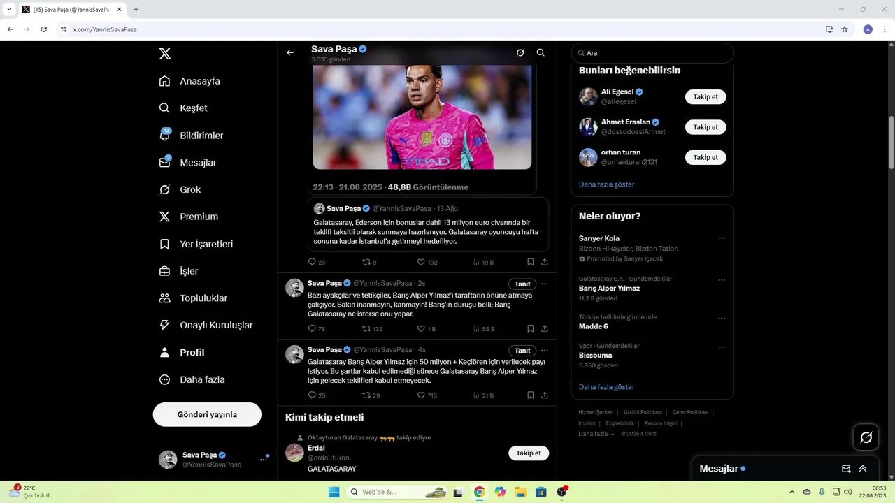
Task: Follow orhan turan
Action: (x=706, y=157)
